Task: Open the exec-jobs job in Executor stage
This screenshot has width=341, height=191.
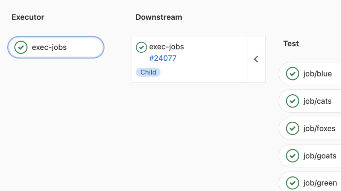Action: [x=49, y=47]
